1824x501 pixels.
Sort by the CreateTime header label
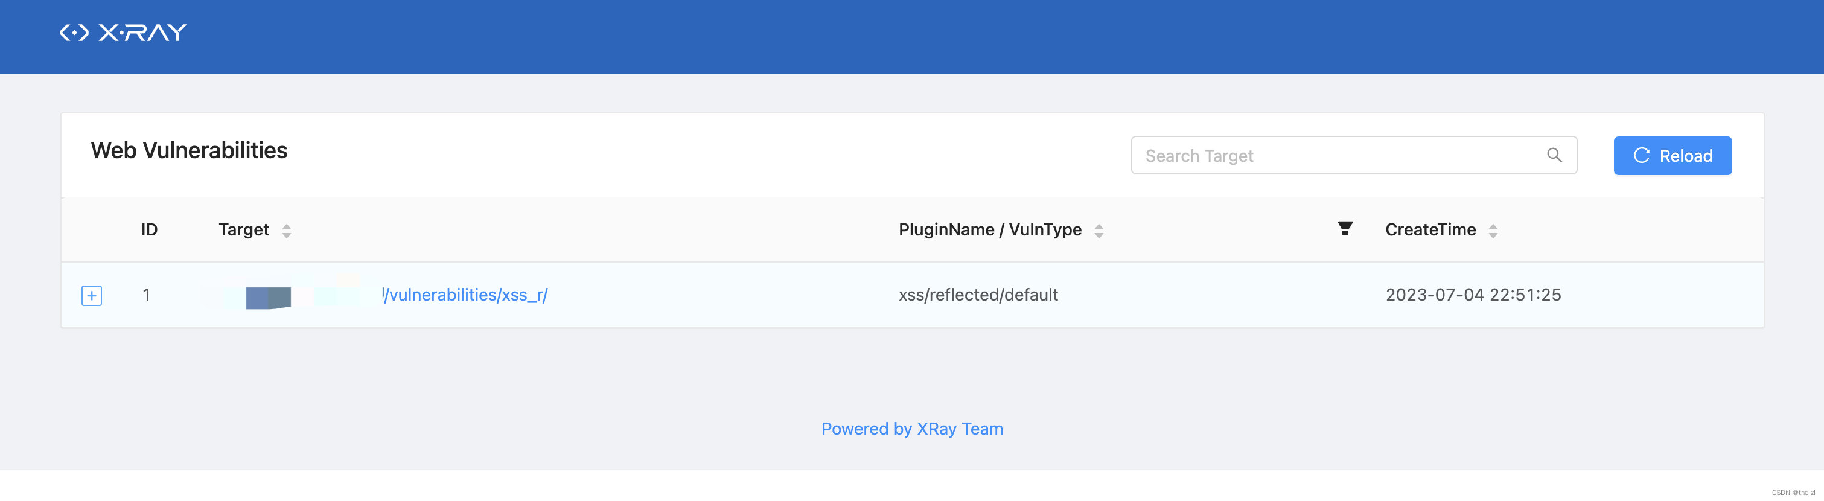1430,229
